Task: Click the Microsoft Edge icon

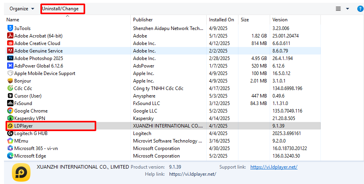Action: (x=10, y=156)
